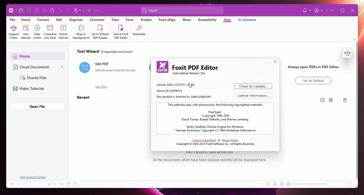
Task: Open the License Agreement link
Action: (204, 140)
